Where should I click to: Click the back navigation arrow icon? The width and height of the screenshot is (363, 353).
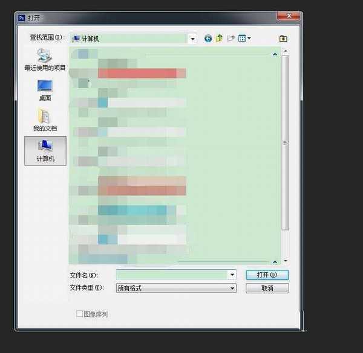208,38
